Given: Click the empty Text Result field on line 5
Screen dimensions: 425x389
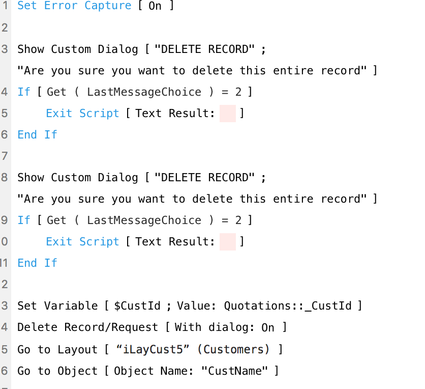Looking at the screenshot, I should (227, 114).
